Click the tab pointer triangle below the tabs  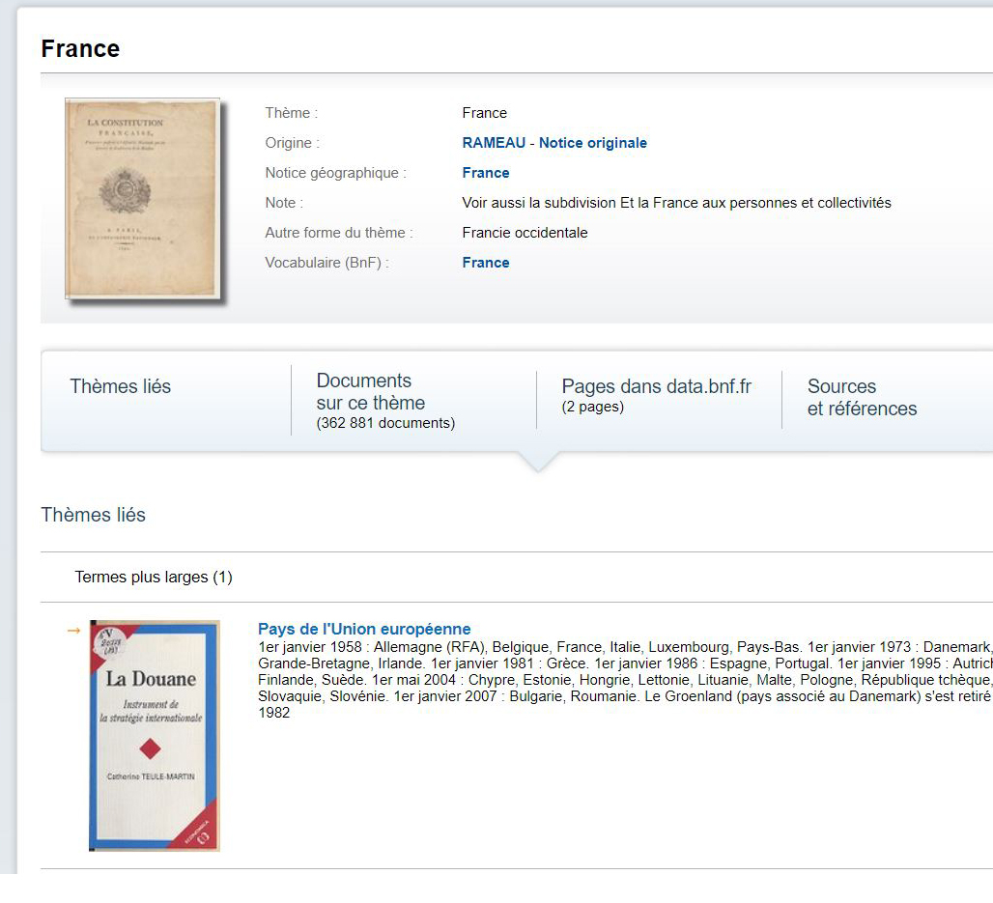pos(538,462)
